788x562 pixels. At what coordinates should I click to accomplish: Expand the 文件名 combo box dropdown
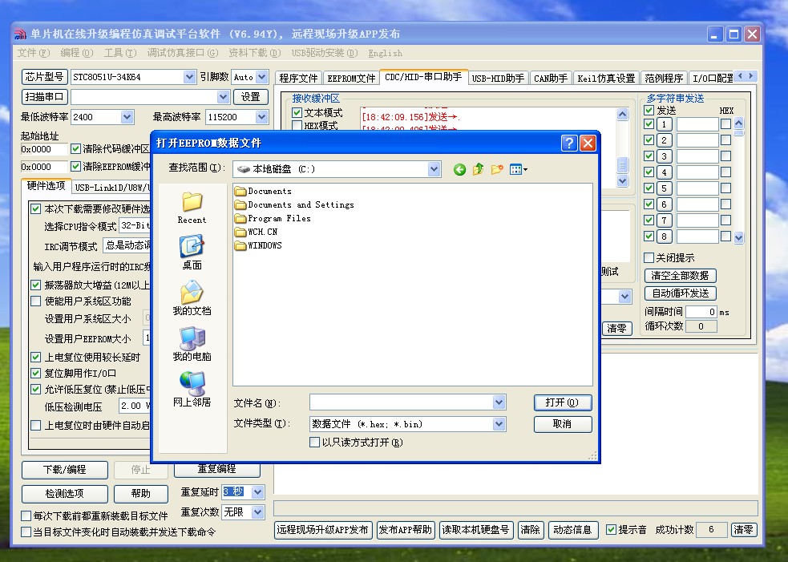click(x=499, y=402)
